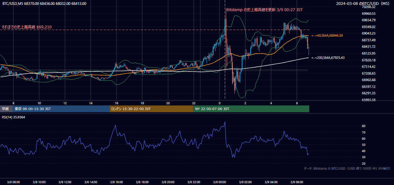Click the 3/9 04:00 date axis label
This screenshot has height=185, width=394.
click(271, 182)
